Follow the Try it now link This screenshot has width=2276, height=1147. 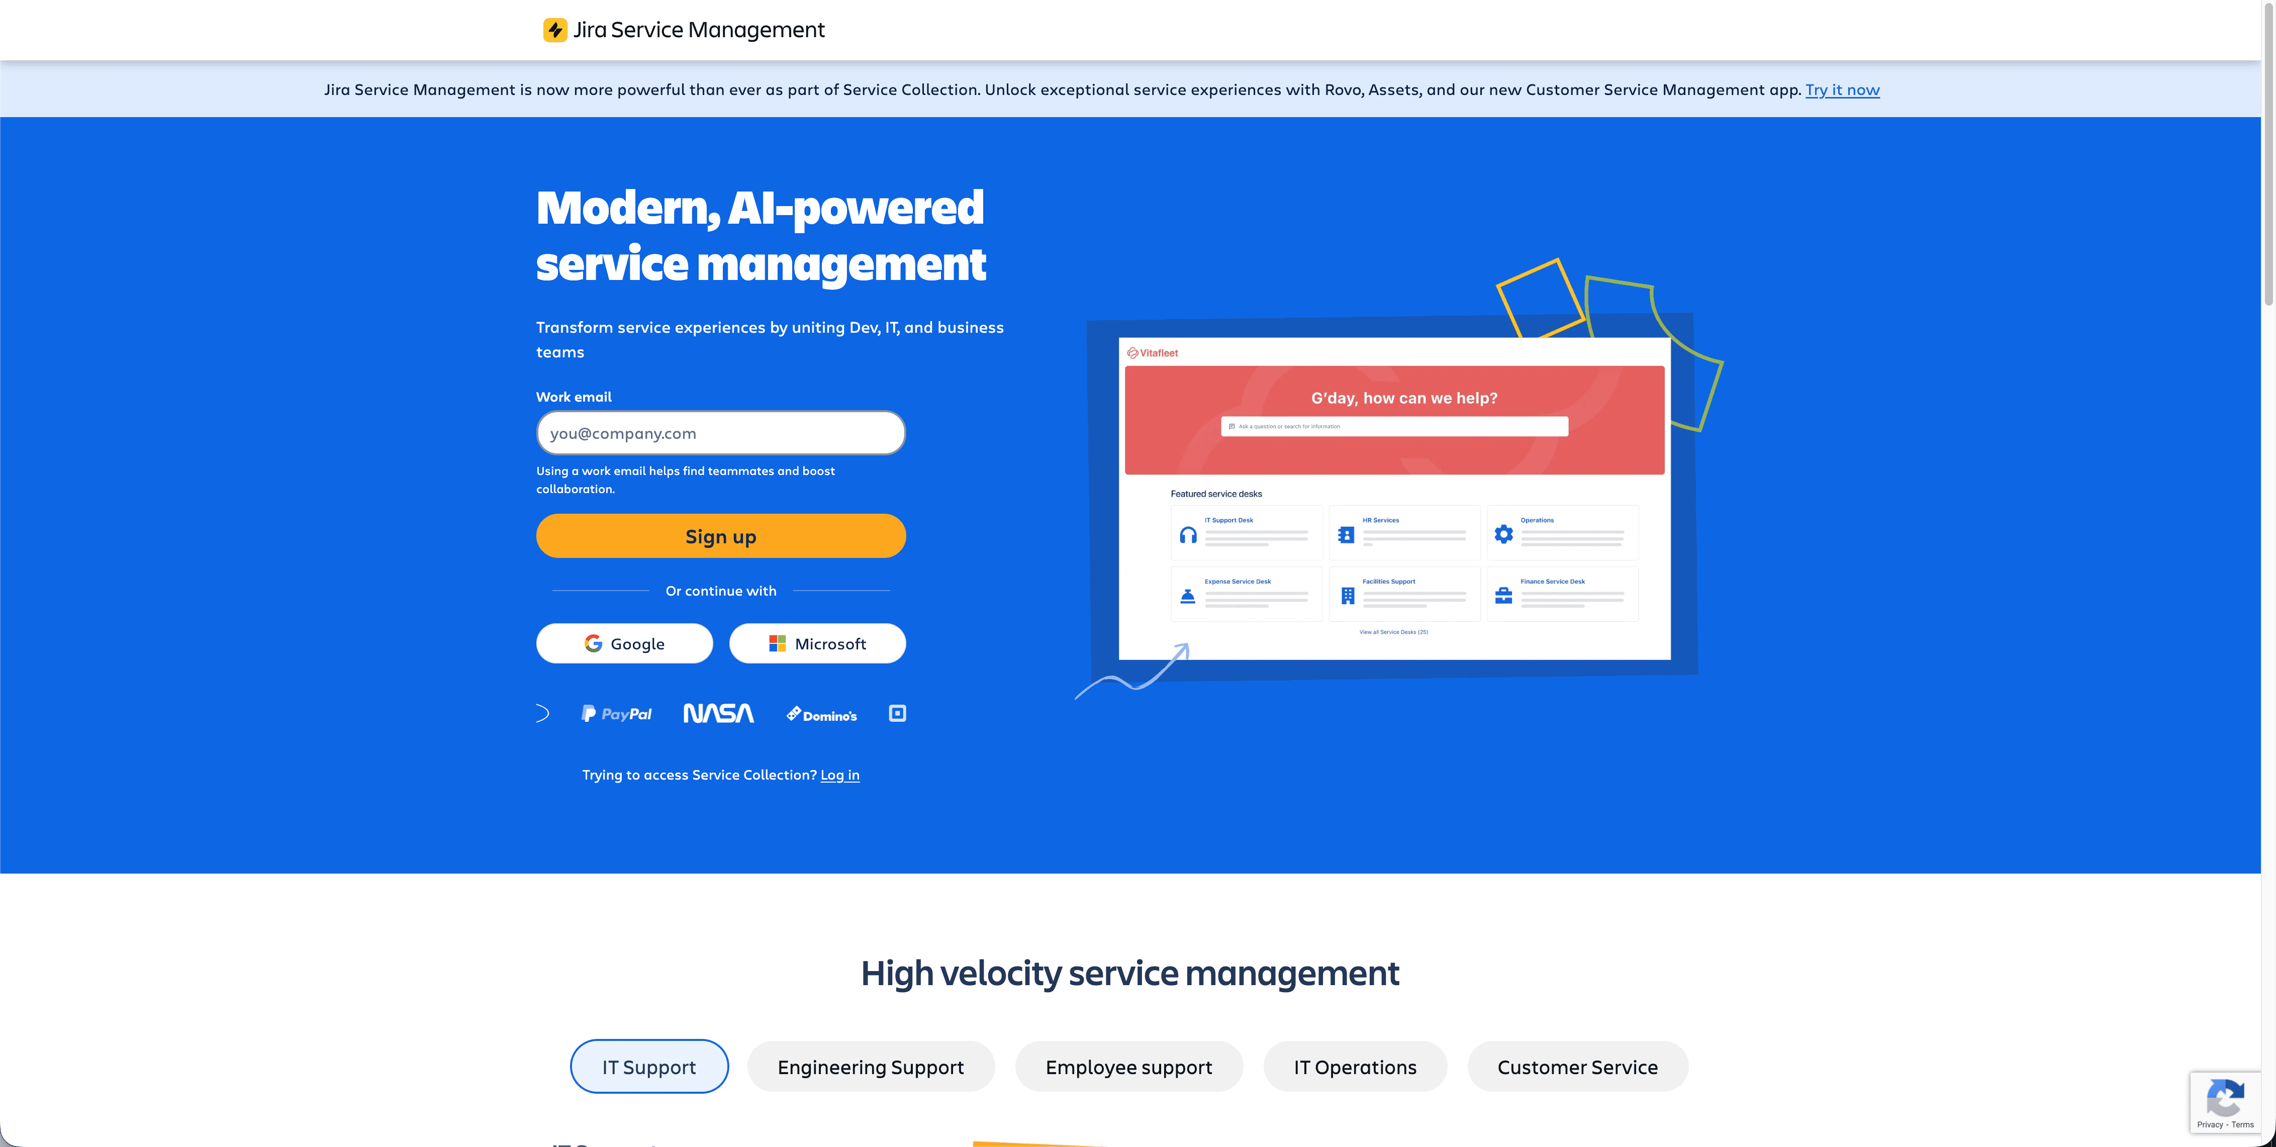(x=1842, y=89)
